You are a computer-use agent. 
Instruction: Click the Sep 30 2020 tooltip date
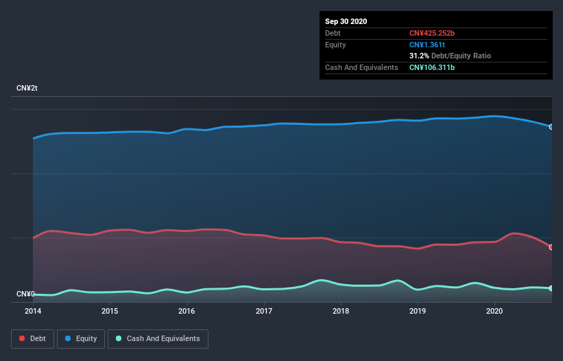point(346,21)
